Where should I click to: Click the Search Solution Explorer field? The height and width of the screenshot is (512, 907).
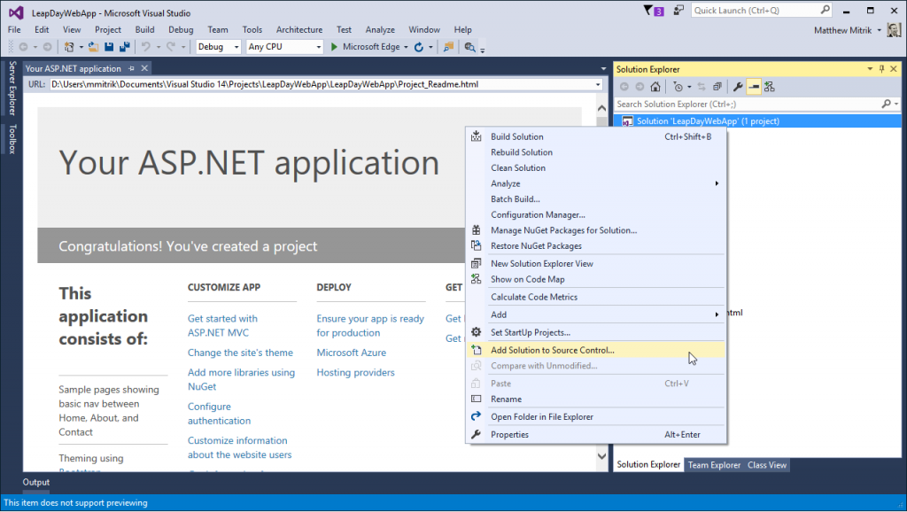point(757,105)
